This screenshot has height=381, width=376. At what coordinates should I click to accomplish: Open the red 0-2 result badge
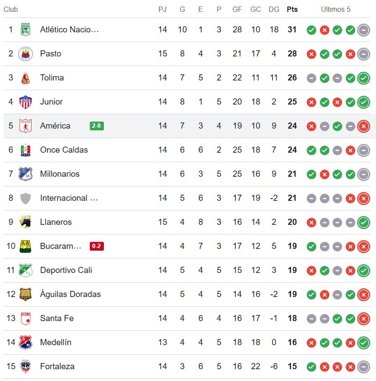point(97,246)
